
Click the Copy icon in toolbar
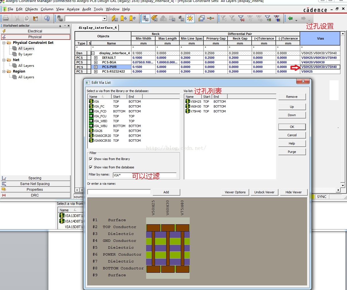(x=26, y=18)
